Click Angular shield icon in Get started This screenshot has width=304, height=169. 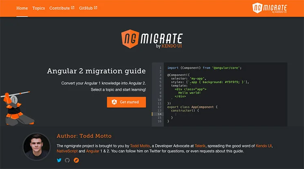(114, 102)
